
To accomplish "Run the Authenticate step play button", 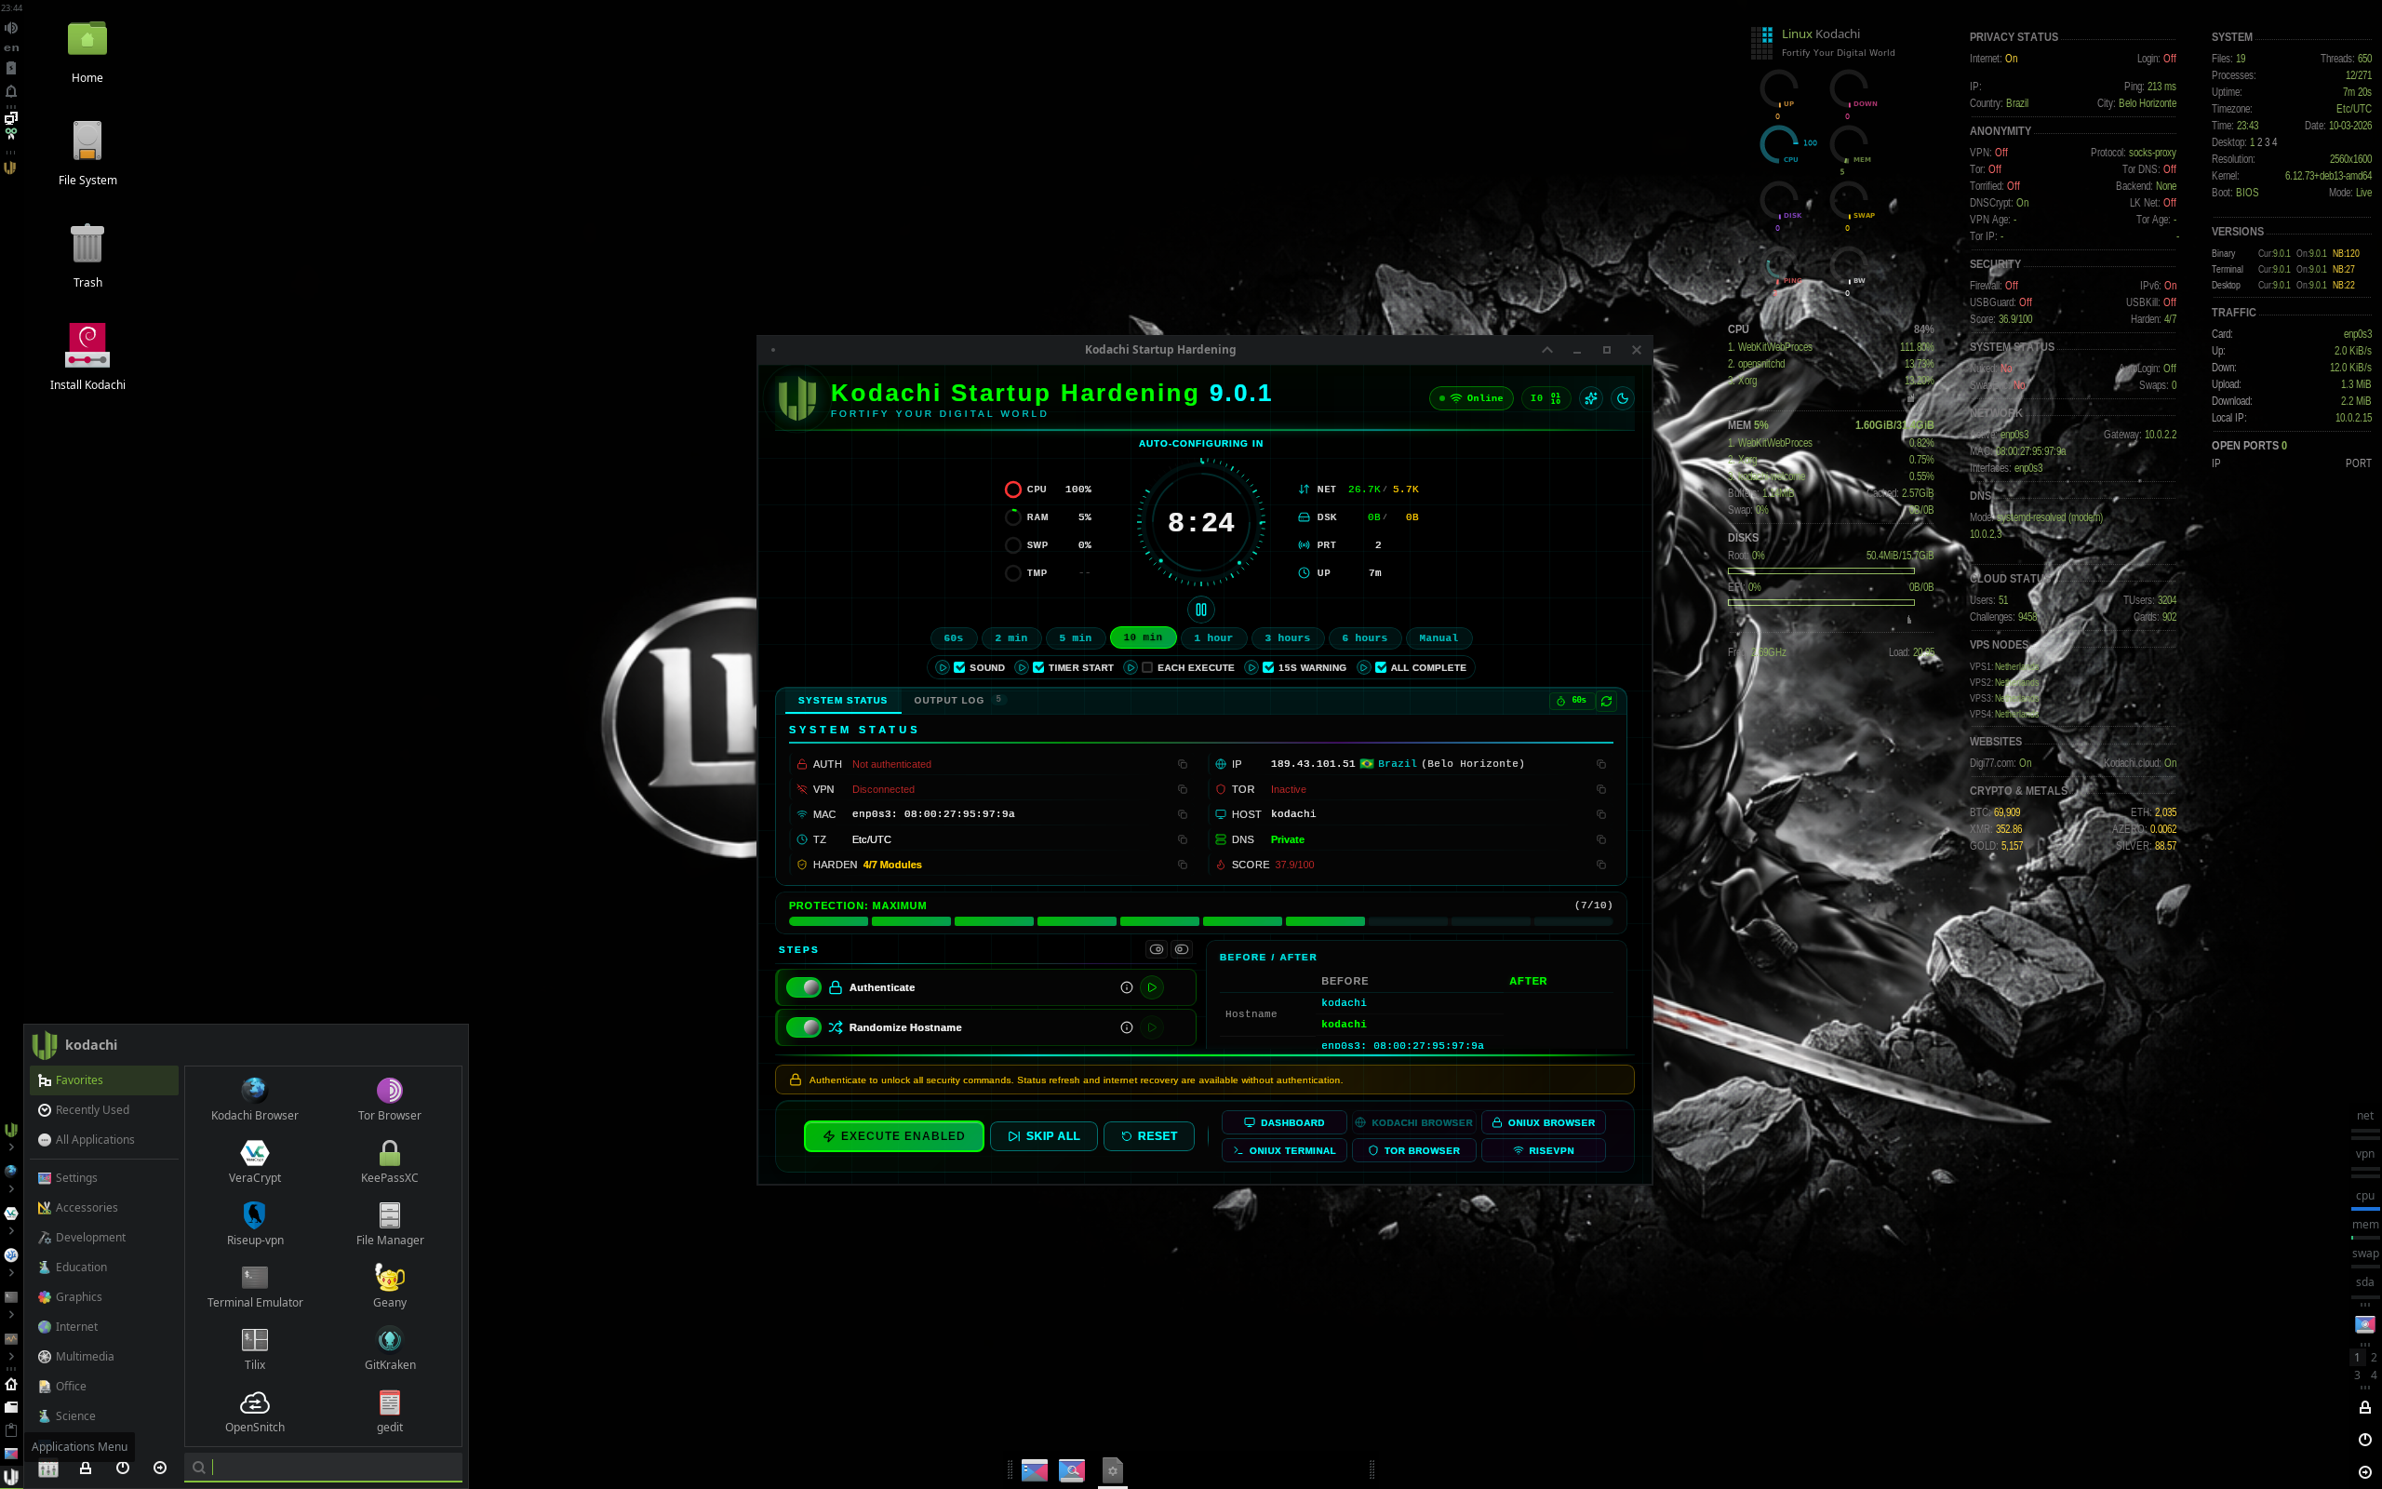I will [1152, 987].
